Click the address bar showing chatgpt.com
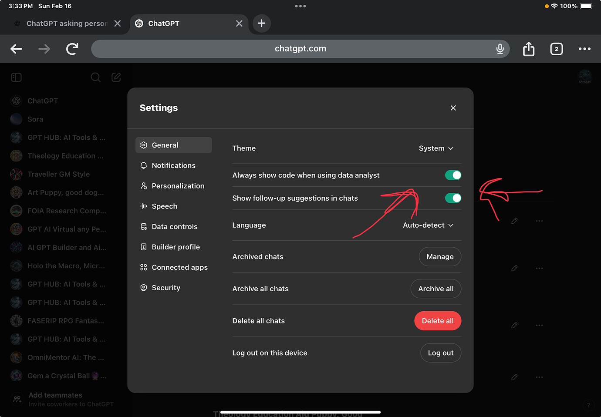This screenshot has height=417, width=601. click(300, 49)
